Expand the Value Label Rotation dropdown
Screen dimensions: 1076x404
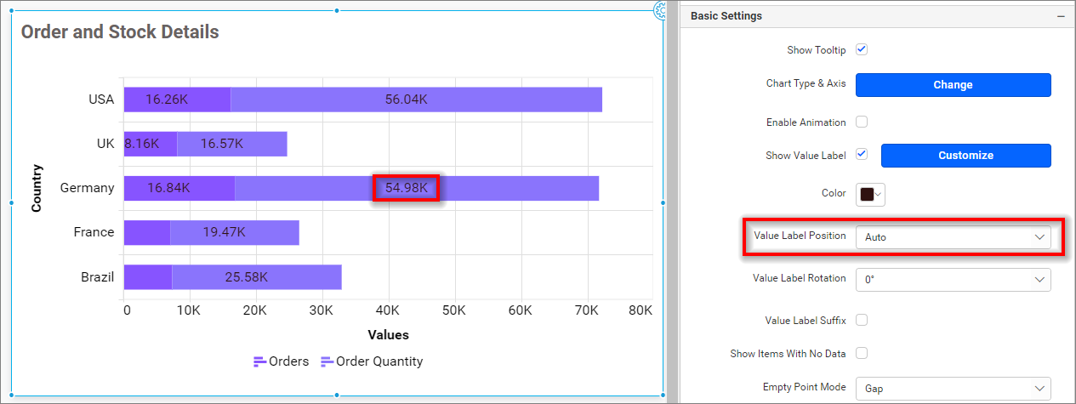click(x=953, y=279)
